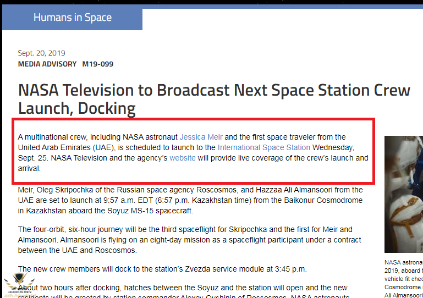Click the paragraph starting "About two hours after docking"
Viewport: 423px width, 298px height.
tap(183, 291)
